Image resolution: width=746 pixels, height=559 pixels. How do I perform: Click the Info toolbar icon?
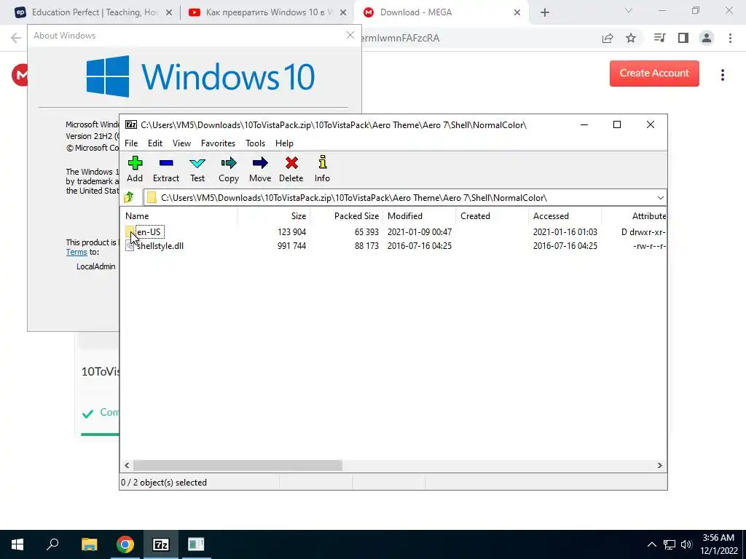point(322,169)
